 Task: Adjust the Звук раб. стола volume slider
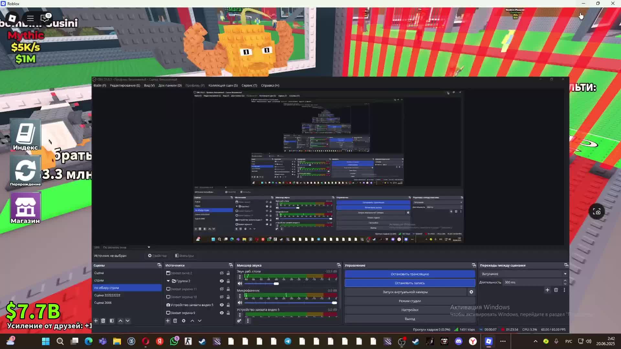276,284
